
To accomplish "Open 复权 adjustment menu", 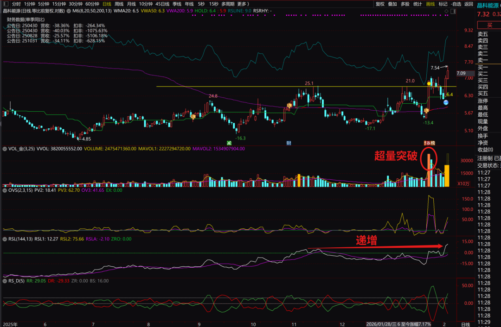I will [380, 4].
